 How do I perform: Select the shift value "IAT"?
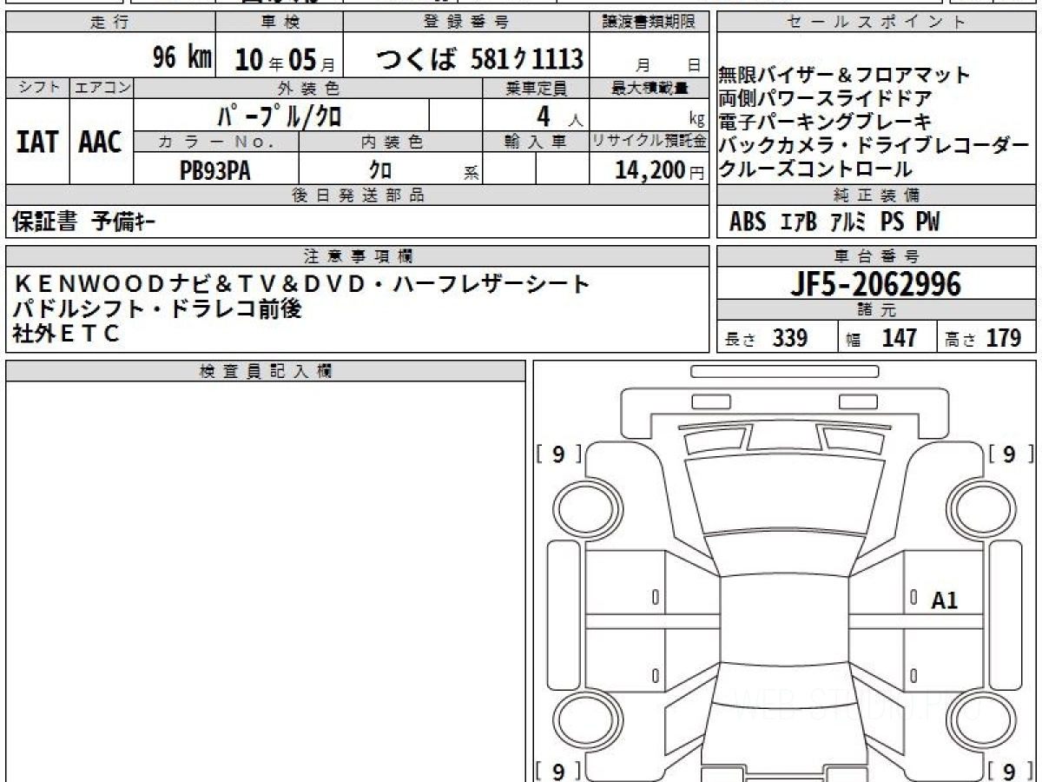[37, 142]
